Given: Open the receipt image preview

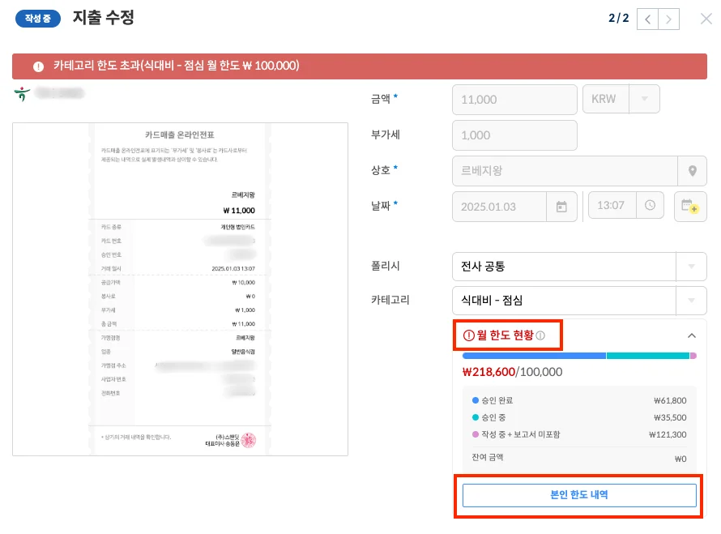Looking at the screenshot, I should pyautogui.click(x=180, y=289).
